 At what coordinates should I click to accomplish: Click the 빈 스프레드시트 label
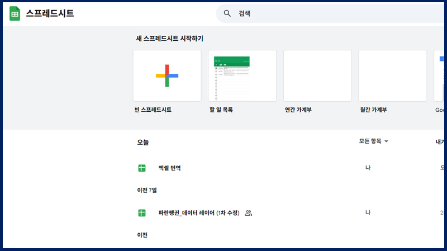tap(153, 110)
